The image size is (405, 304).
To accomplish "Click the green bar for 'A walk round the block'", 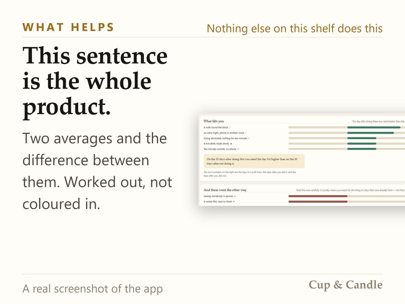I will pyautogui.click(x=374, y=127).
